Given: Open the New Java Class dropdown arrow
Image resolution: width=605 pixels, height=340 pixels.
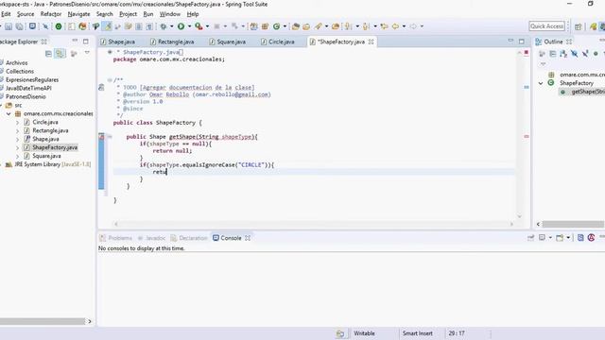Looking at the screenshot, I should coord(285,26).
